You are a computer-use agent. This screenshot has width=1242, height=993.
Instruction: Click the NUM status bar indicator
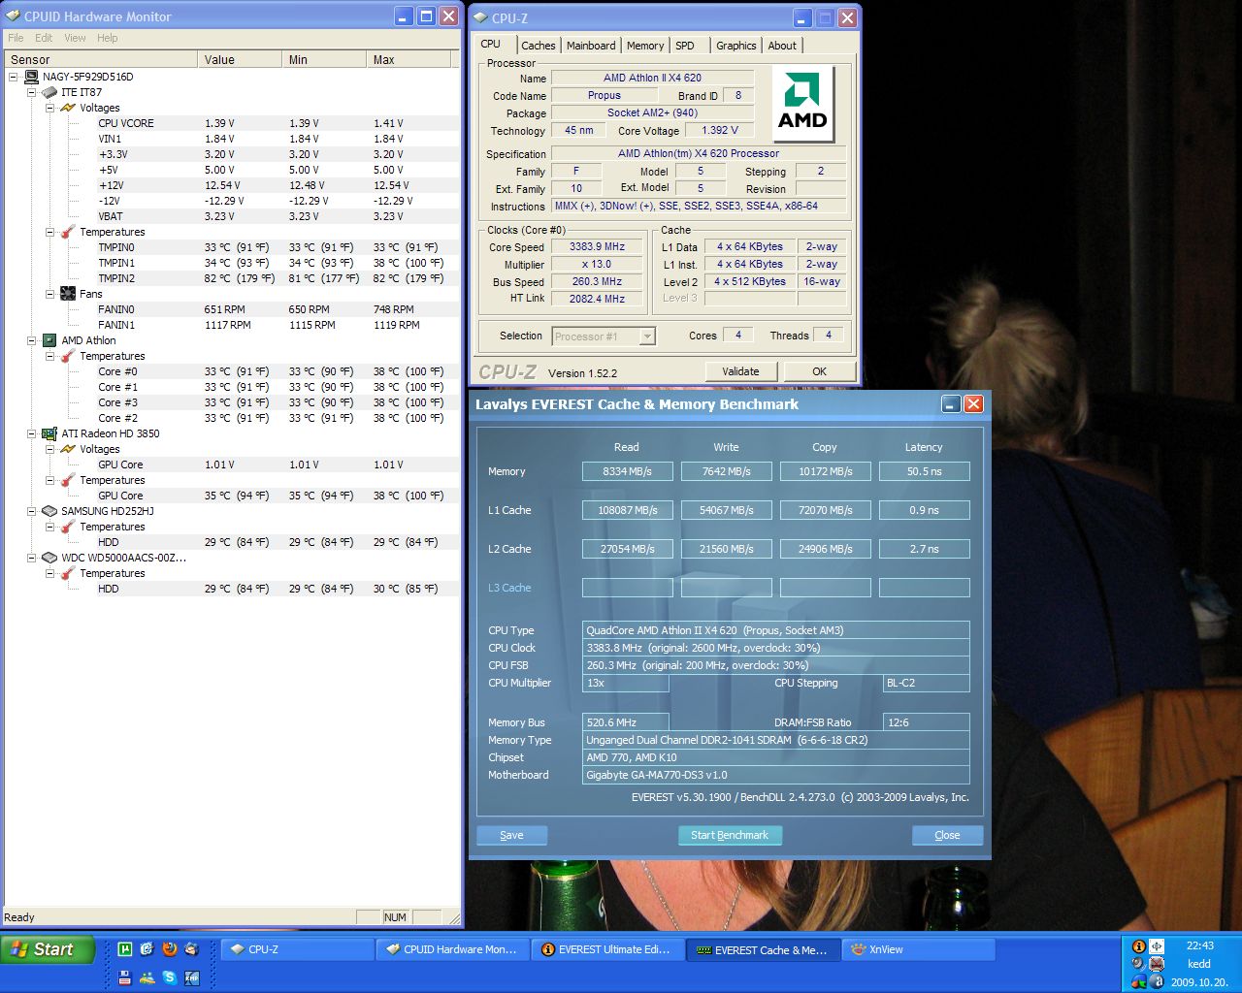pos(396,917)
